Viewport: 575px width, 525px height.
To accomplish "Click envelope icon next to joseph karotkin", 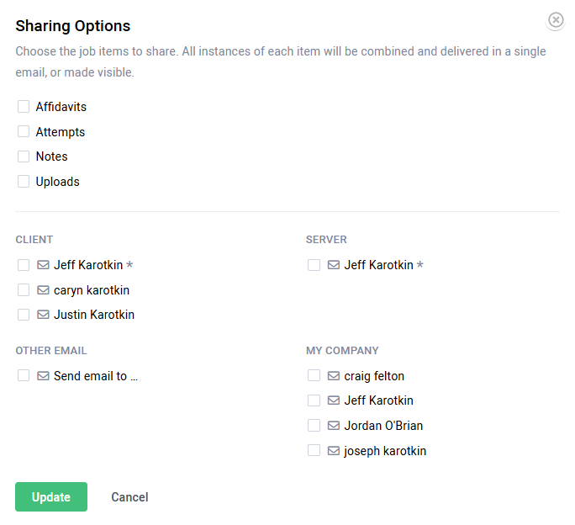I will point(334,451).
